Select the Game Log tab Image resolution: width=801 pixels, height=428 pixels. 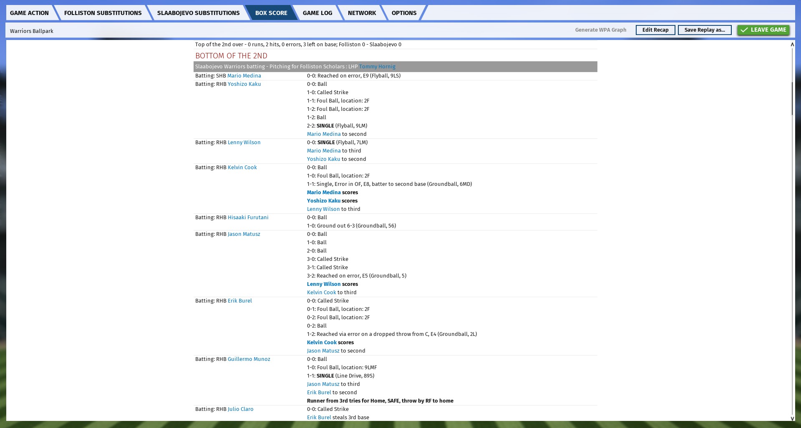(317, 13)
